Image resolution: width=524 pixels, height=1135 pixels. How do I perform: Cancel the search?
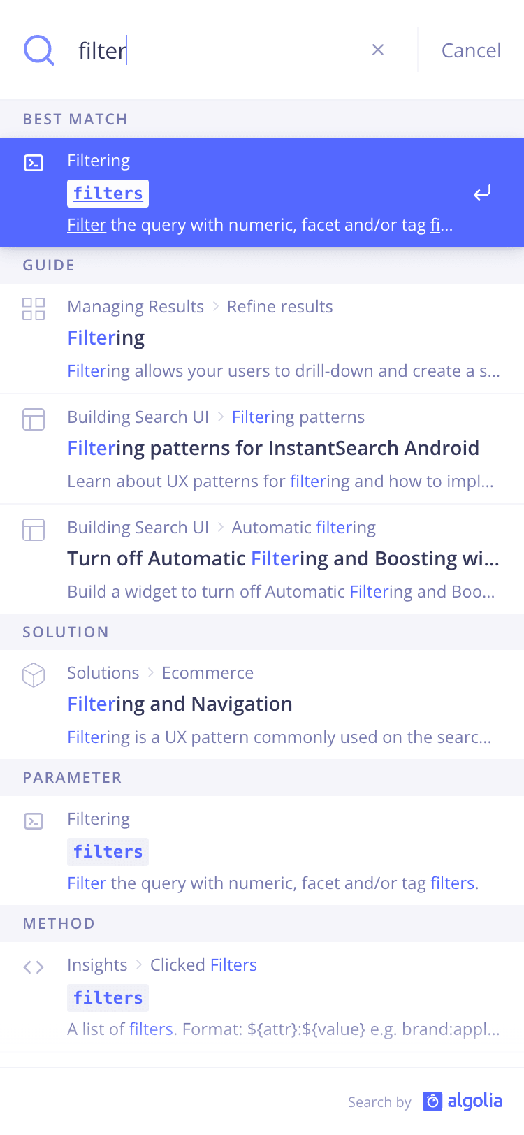coord(471,50)
